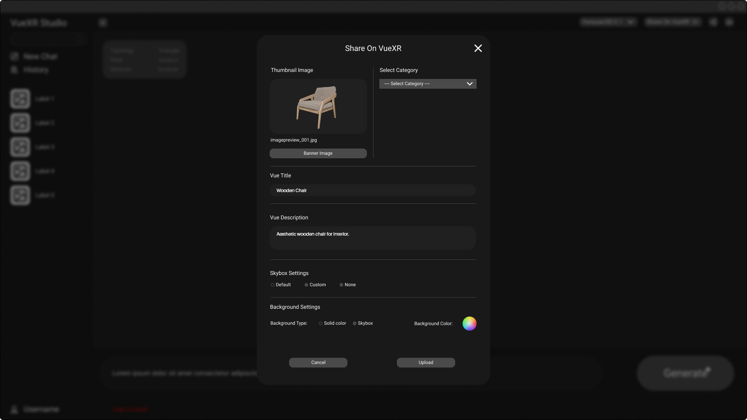Screen dimensions: 747x420
Task: Select the History menu entry
Action: (36, 70)
